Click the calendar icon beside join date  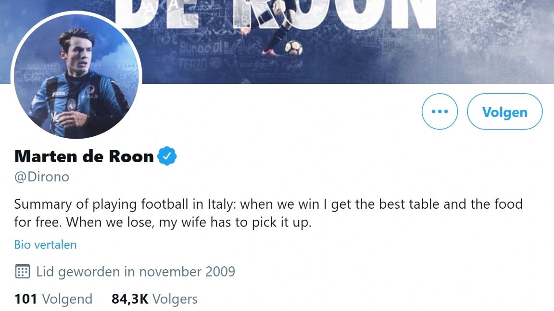pyautogui.click(x=23, y=272)
